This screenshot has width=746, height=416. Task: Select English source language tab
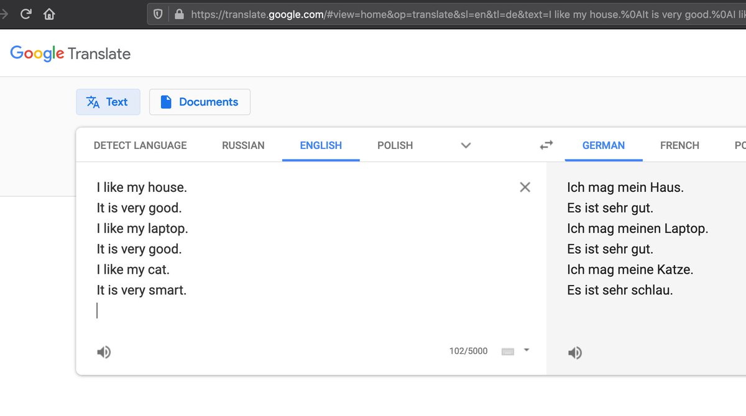click(321, 145)
